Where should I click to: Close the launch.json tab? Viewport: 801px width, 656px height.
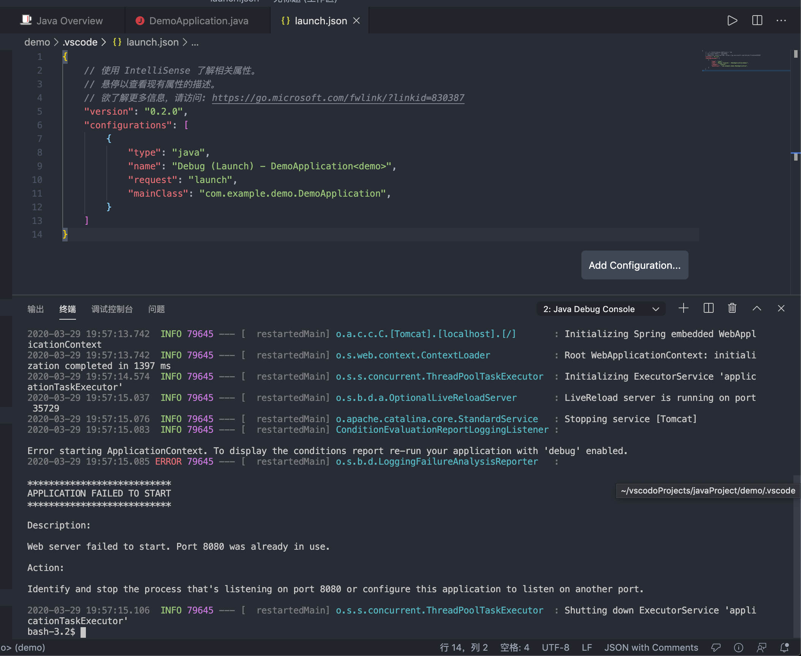click(x=356, y=20)
